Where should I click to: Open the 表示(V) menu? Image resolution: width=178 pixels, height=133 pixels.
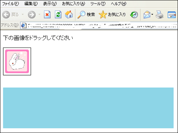[50, 4]
